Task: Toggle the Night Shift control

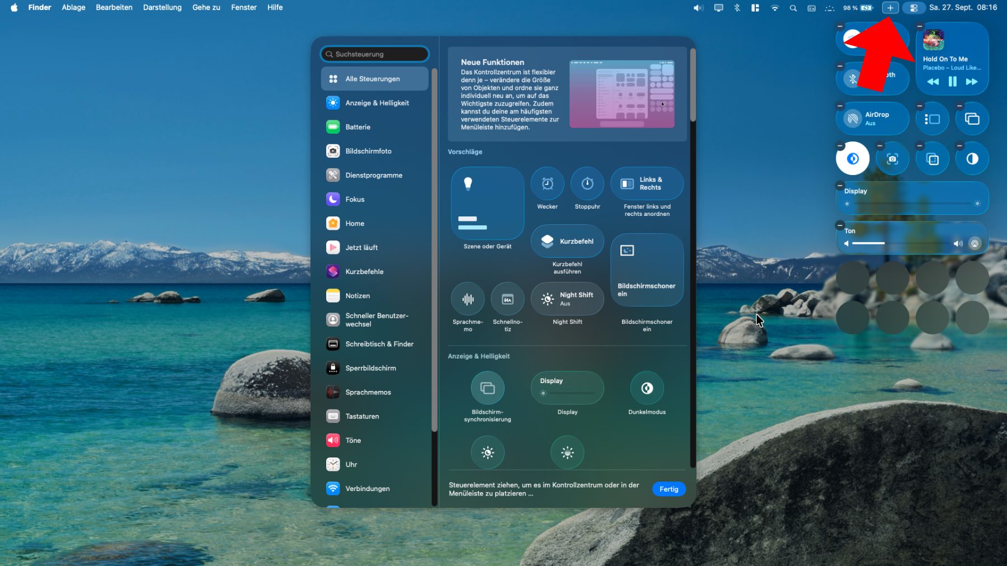Action: (x=567, y=299)
